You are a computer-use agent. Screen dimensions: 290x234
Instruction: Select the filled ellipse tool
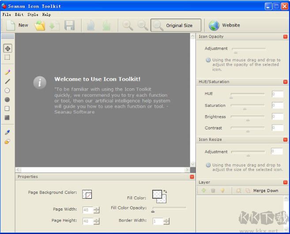point(7,100)
